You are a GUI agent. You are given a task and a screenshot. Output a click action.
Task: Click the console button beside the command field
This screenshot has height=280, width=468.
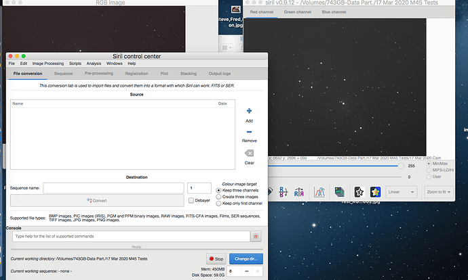click(x=256, y=236)
